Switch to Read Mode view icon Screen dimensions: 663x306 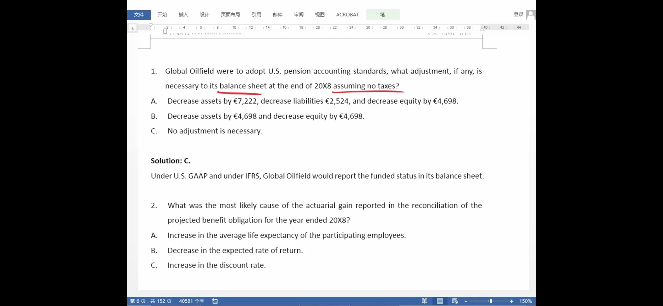click(424, 301)
